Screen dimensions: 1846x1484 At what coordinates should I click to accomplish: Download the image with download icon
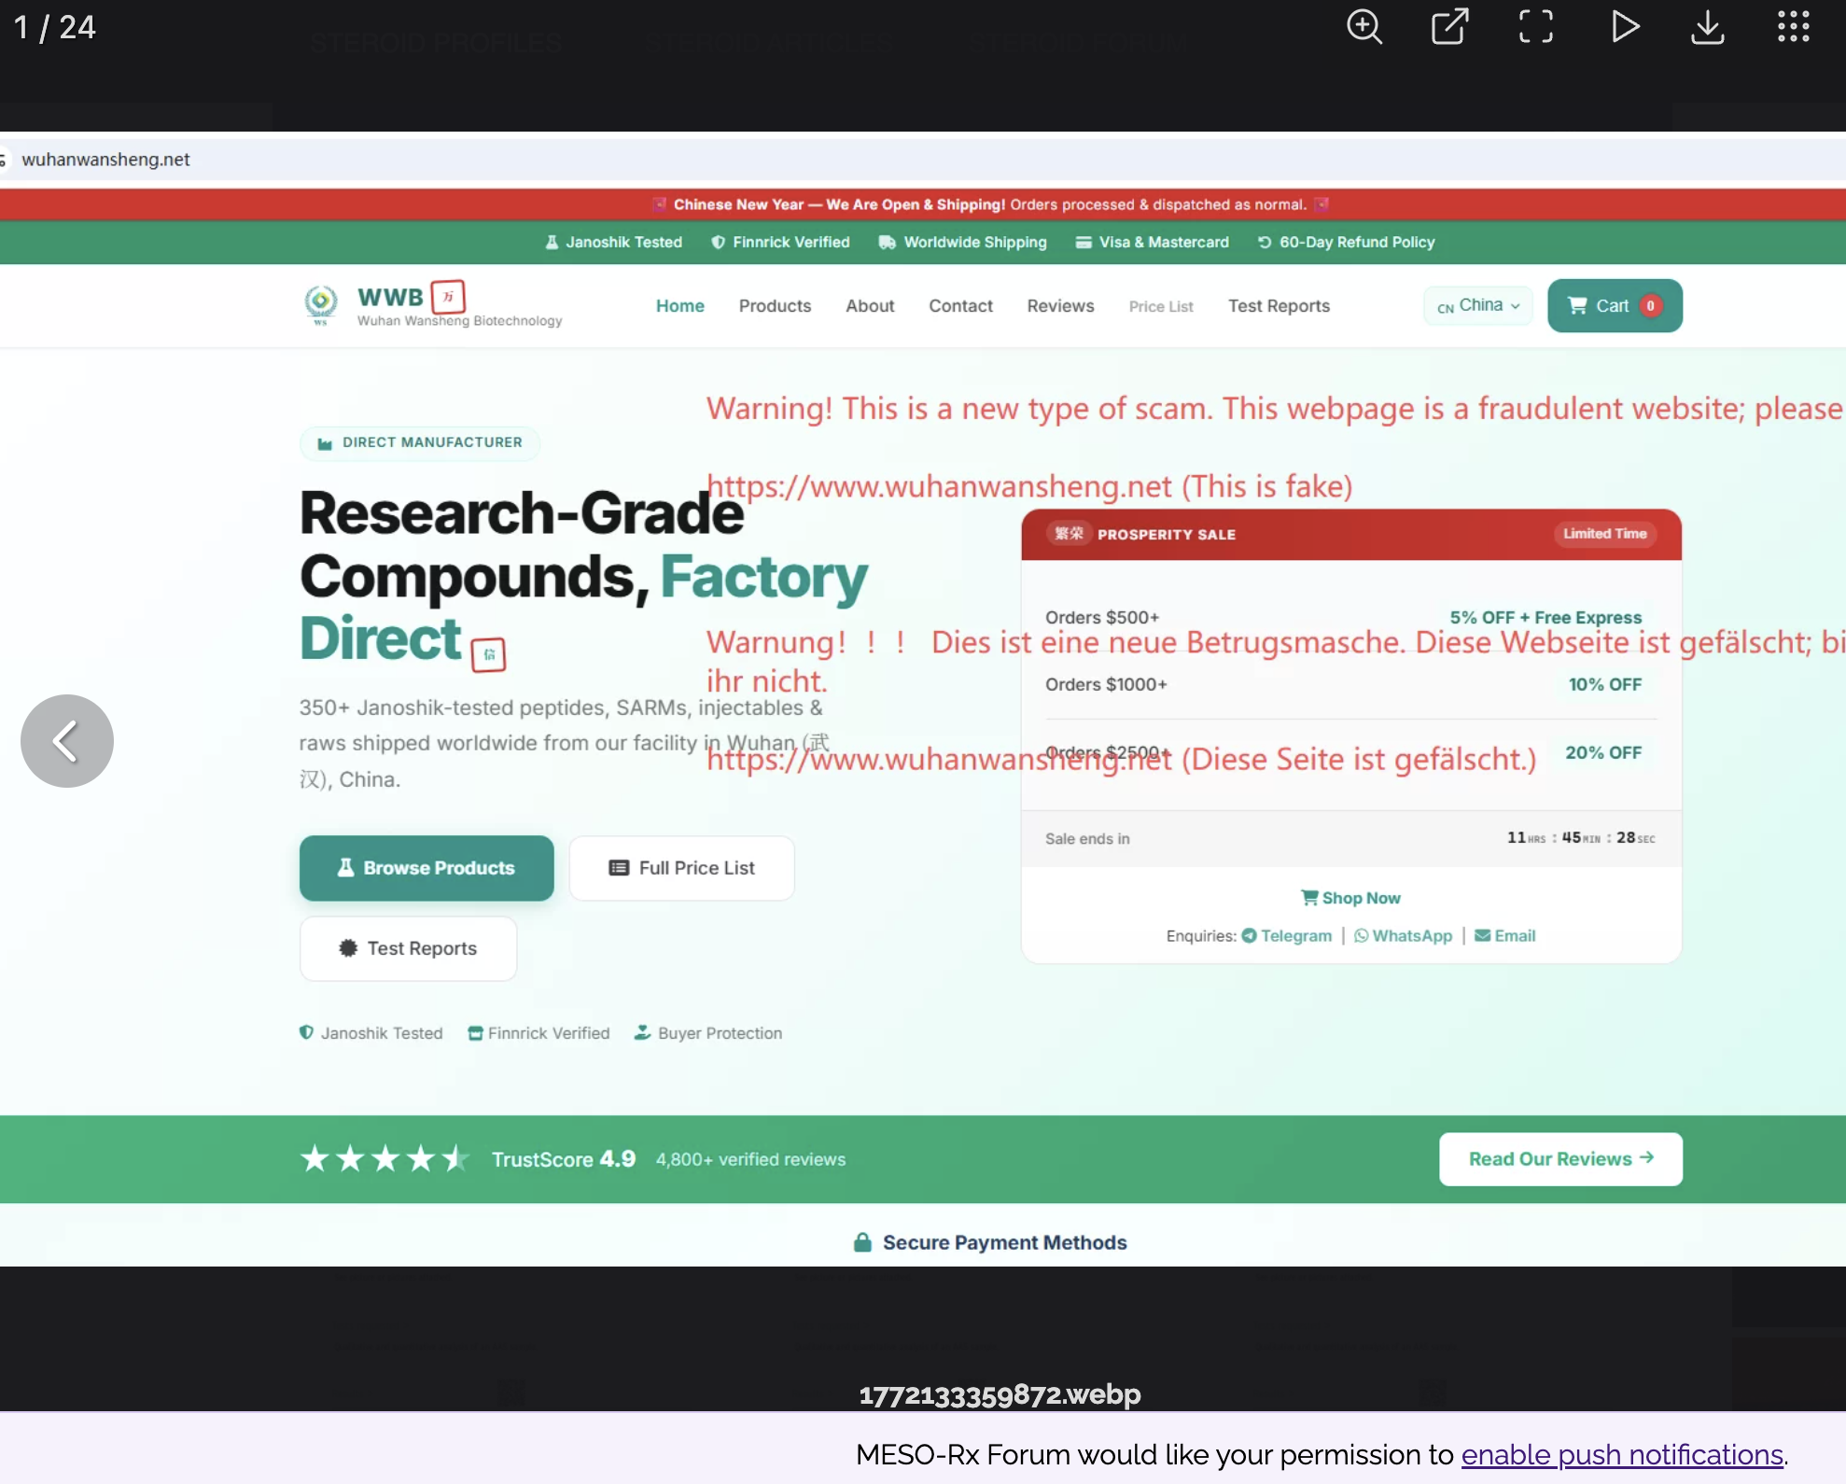pyautogui.click(x=1707, y=27)
